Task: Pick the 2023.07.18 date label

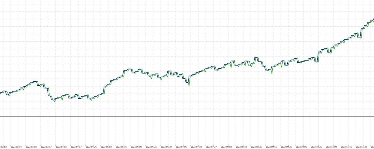Action: point(196,147)
